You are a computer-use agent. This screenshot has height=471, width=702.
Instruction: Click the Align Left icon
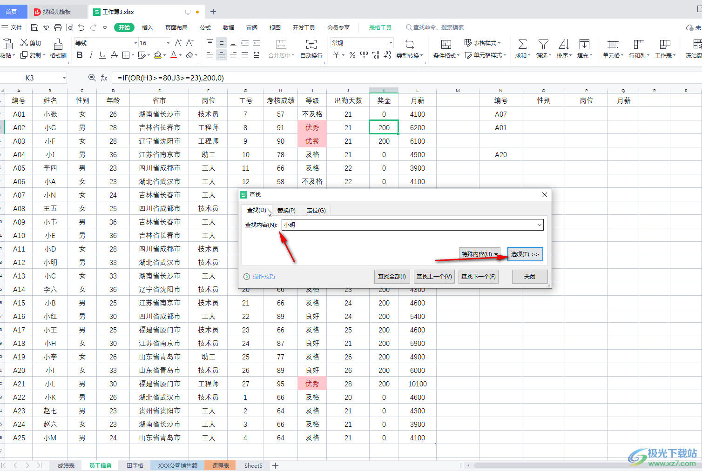point(210,55)
